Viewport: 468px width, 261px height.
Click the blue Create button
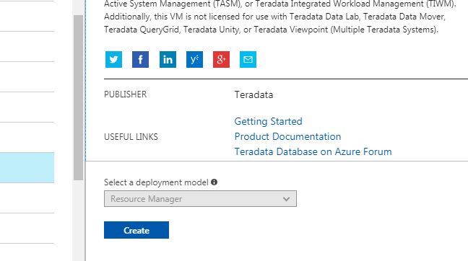(x=136, y=230)
